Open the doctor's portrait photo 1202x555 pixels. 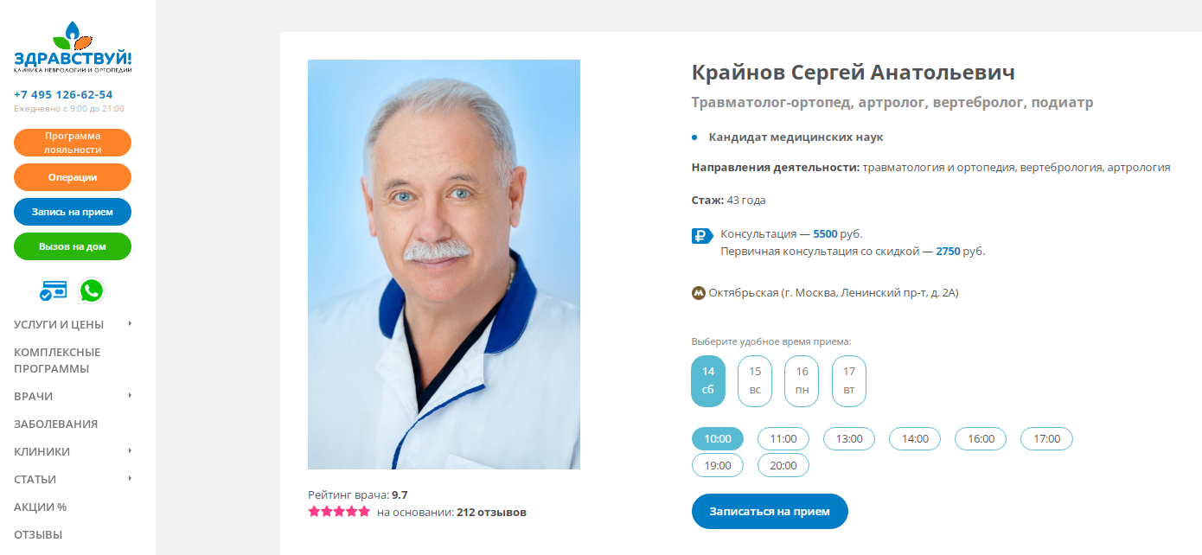coord(444,265)
